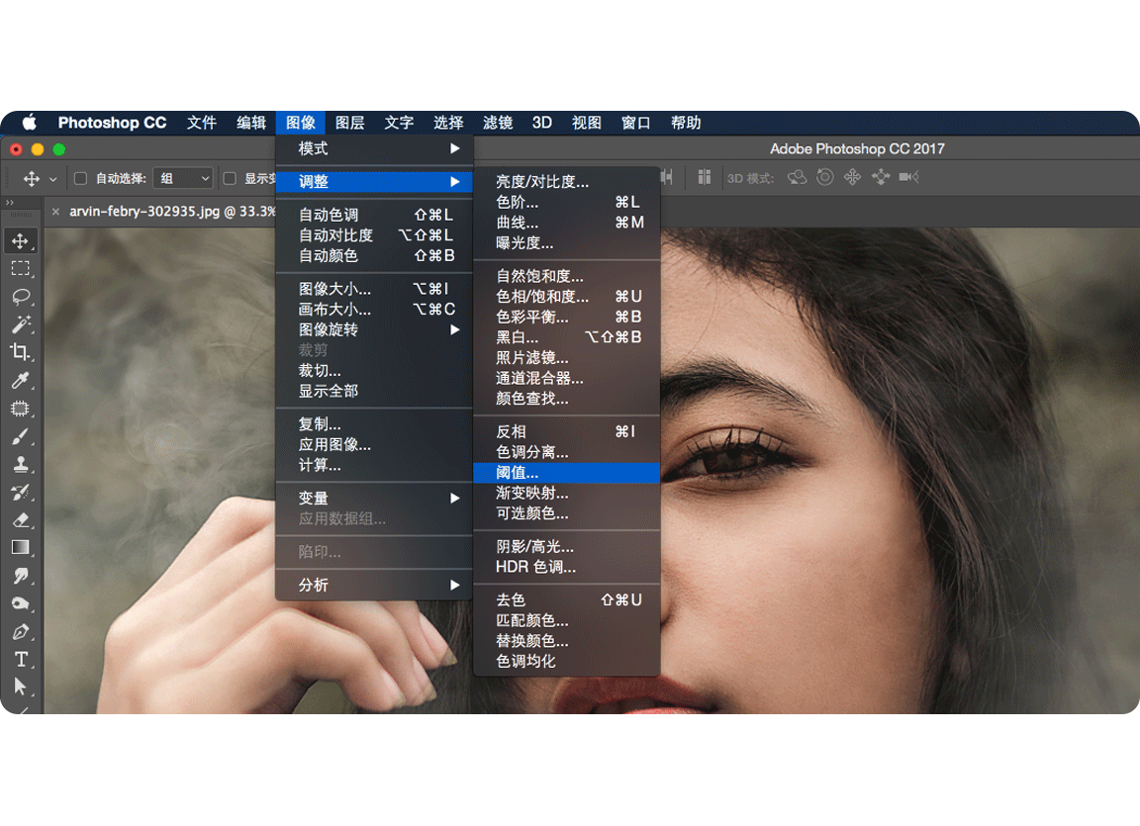The width and height of the screenshot is (1140, 826).
Task: Choose 反相 menu item
Action: click(566, 431)
